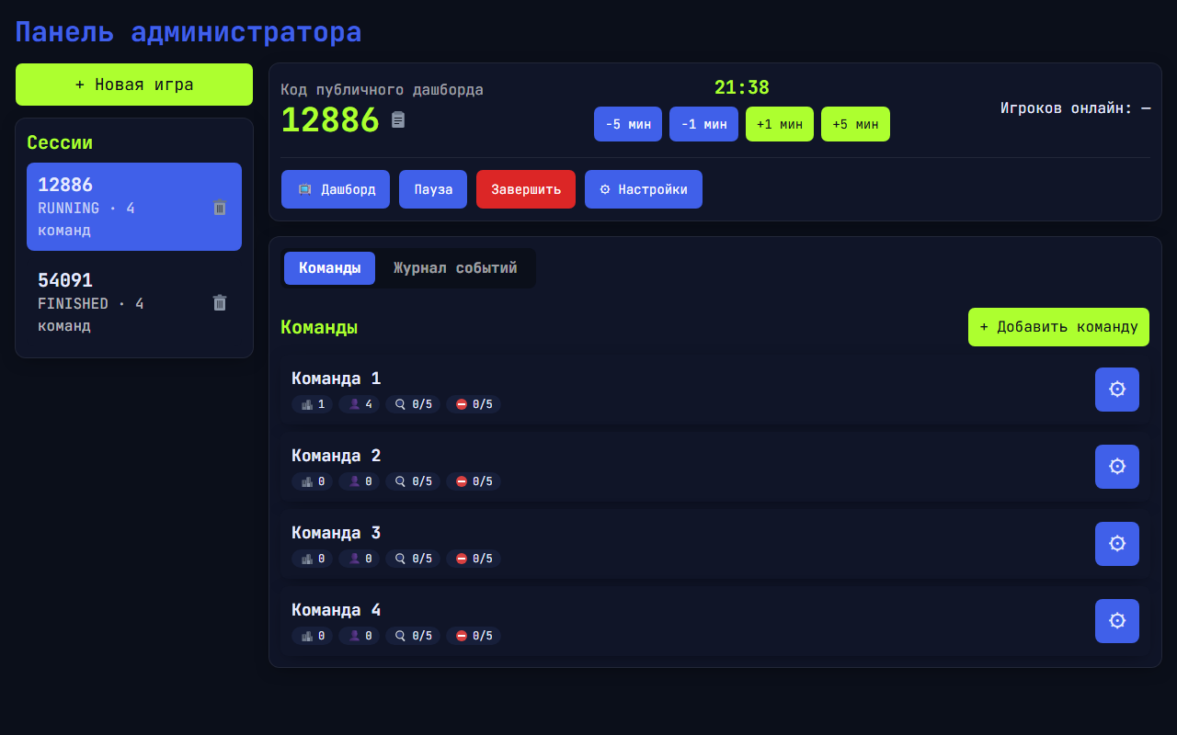Click the Сессии heading
The image size is (1177, 735).
click(60, 142)
